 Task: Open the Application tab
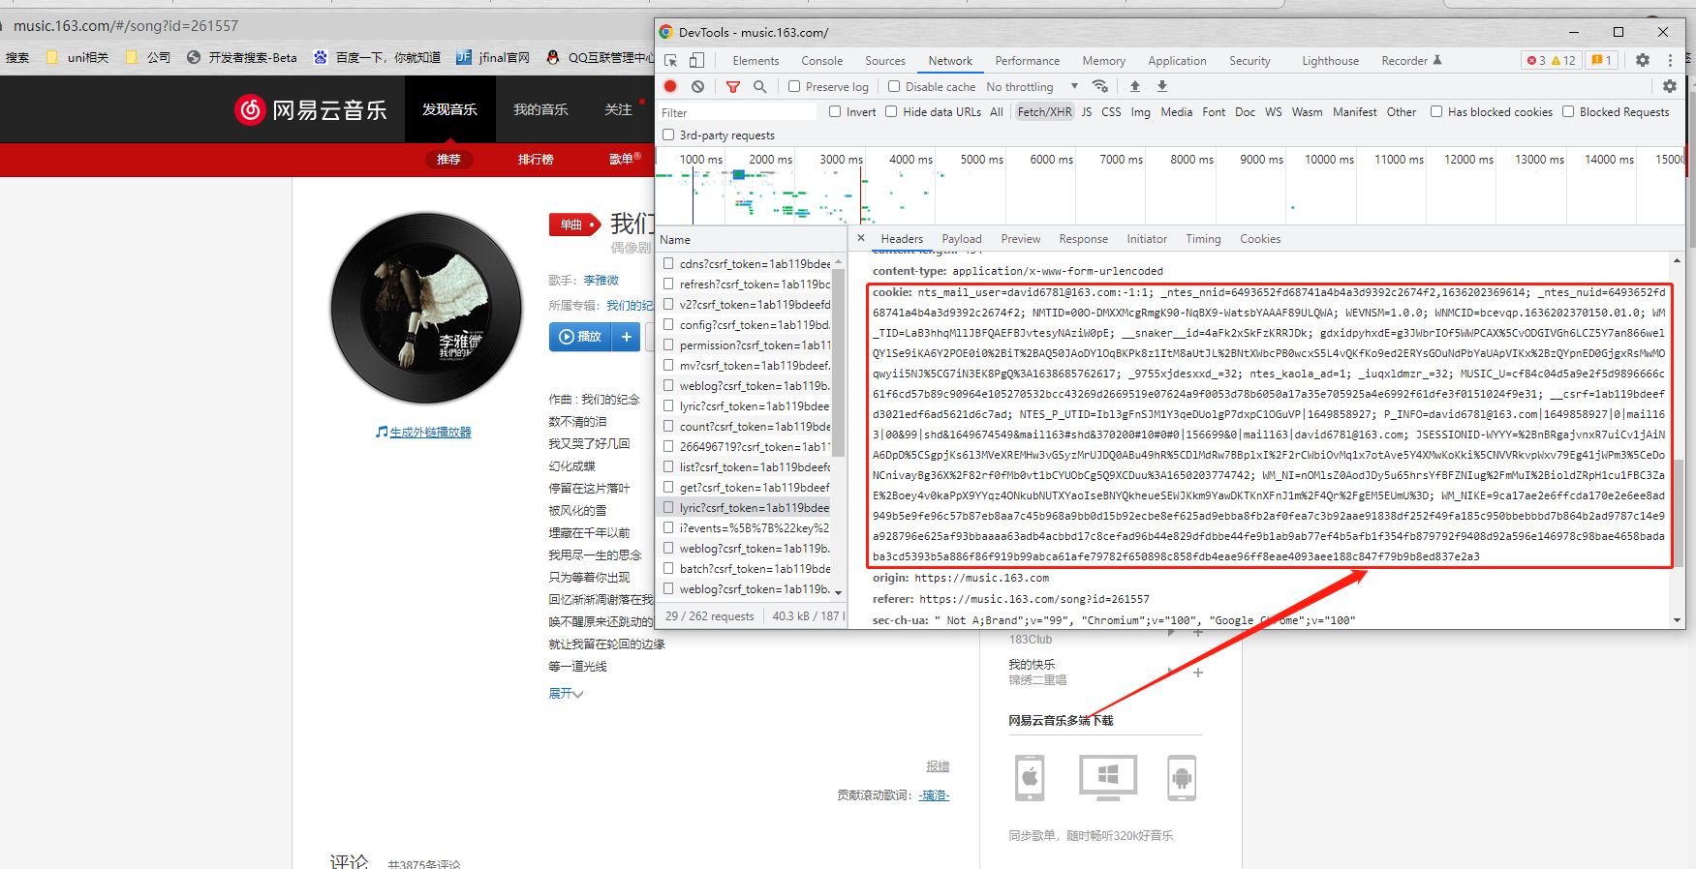click(x=1177, y=60)
